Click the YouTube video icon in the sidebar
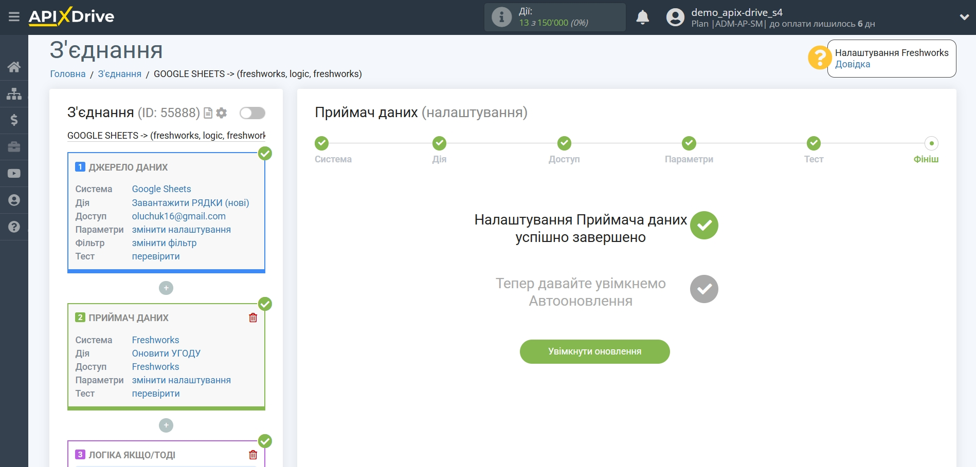 [14, 174]
